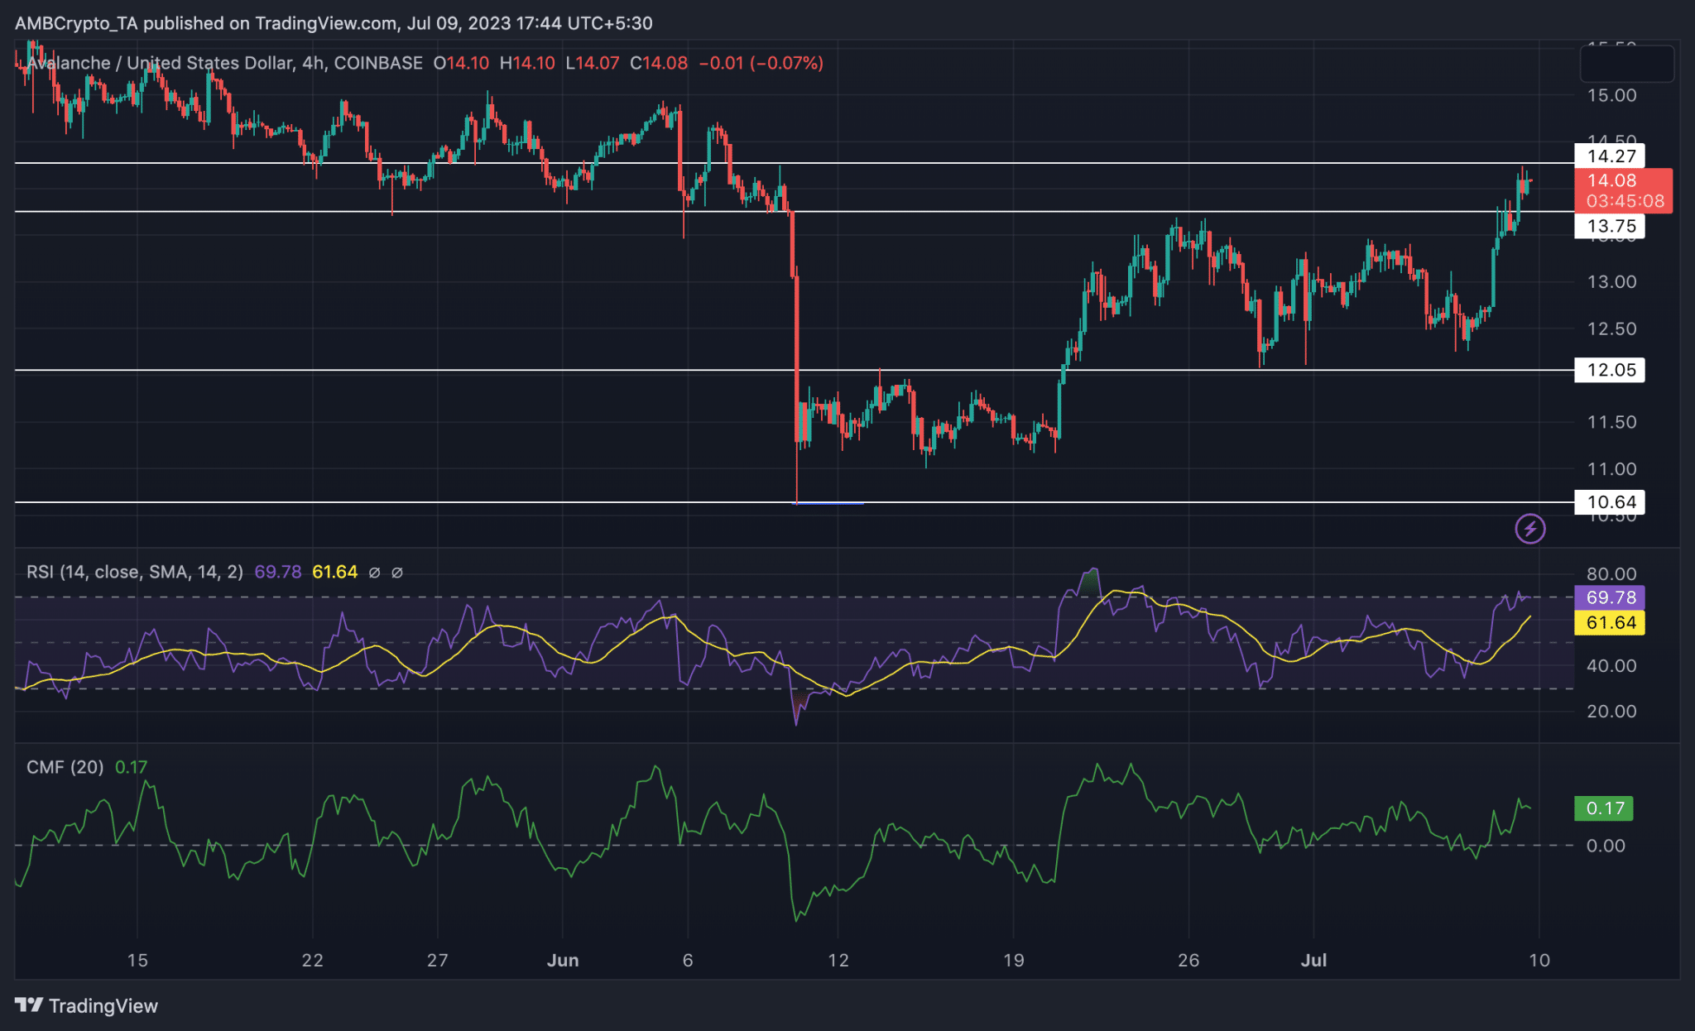Screen dimensions: 1695x1031
Task: Click the empty rounded box above 15.00
Action: click(1626, 64)
